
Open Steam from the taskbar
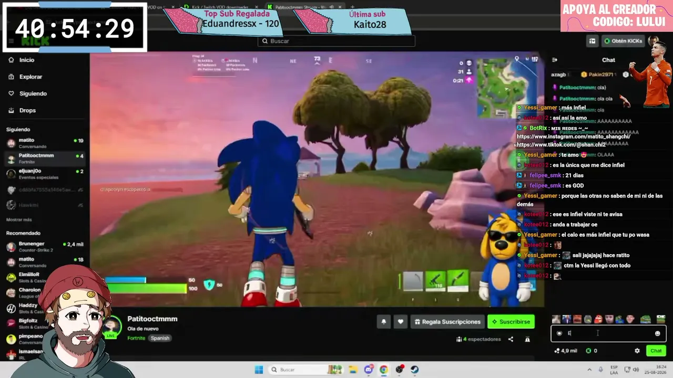[414, 370]
